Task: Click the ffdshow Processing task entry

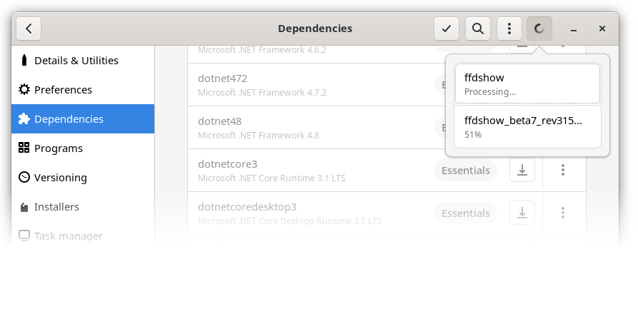Action: coord(527,84)
